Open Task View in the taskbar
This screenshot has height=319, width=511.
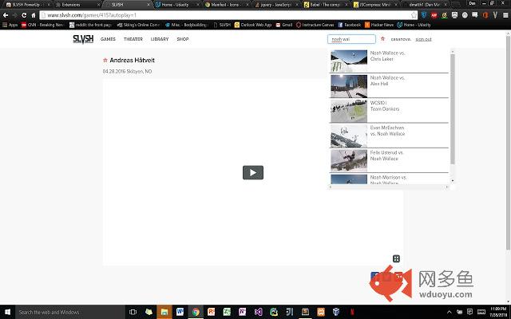(x=133, y=312)
